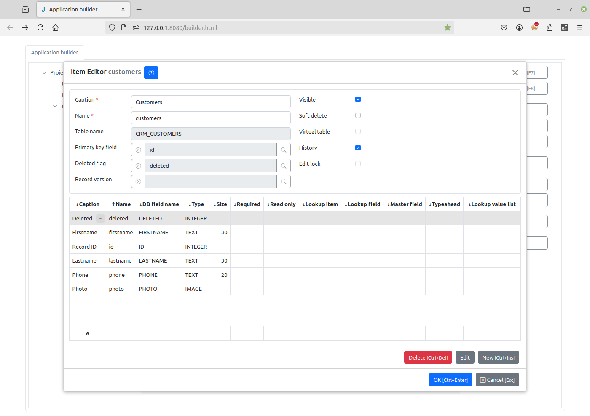Enable the Soft delete checkbox
Screen dimensions: 590x416
coord(358,115)
